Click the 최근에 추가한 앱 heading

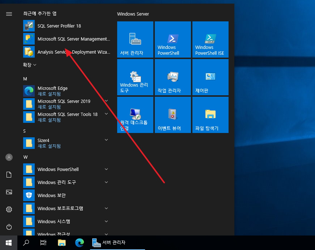point(40,13)
